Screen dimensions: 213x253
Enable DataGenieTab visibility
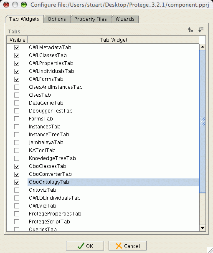coord(17,103)
